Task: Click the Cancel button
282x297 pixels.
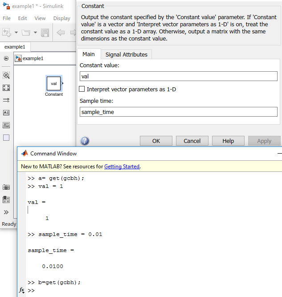Action: (192, 141)
